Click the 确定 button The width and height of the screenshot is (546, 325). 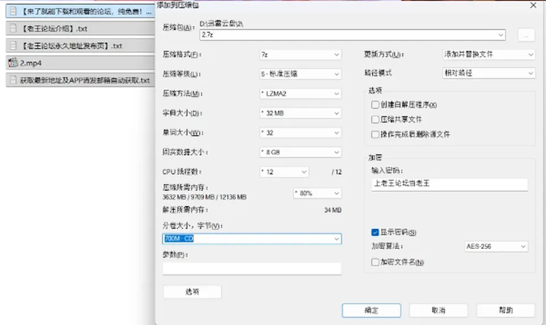point(371,310)
